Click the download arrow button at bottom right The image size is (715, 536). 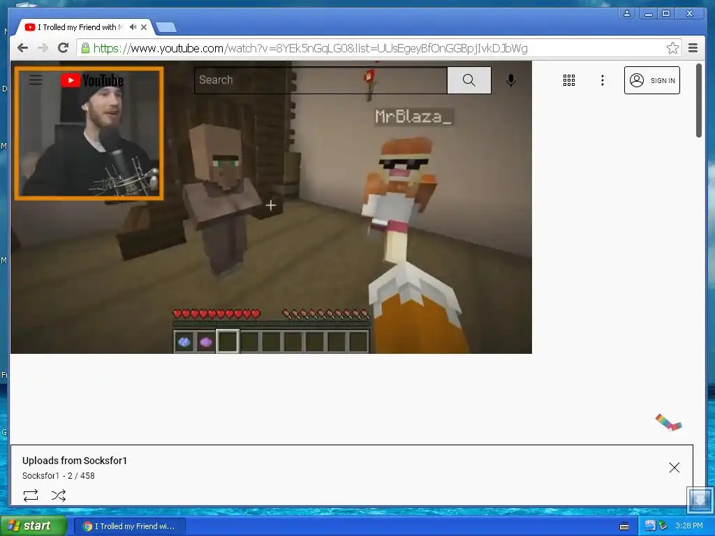[x=700, y=500]
